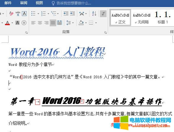The width and height of the screenshot is (174, 132).
Task: Click the Shading paint bucket icon
Action: [81, 23]
